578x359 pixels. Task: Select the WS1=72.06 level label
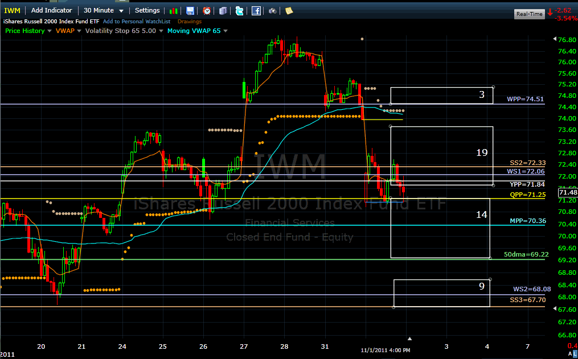click(x=526, y=171)
